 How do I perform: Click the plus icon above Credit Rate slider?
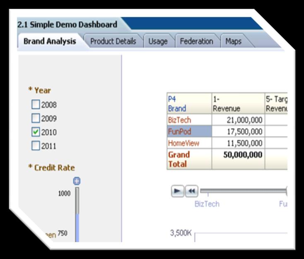(77, 181)
